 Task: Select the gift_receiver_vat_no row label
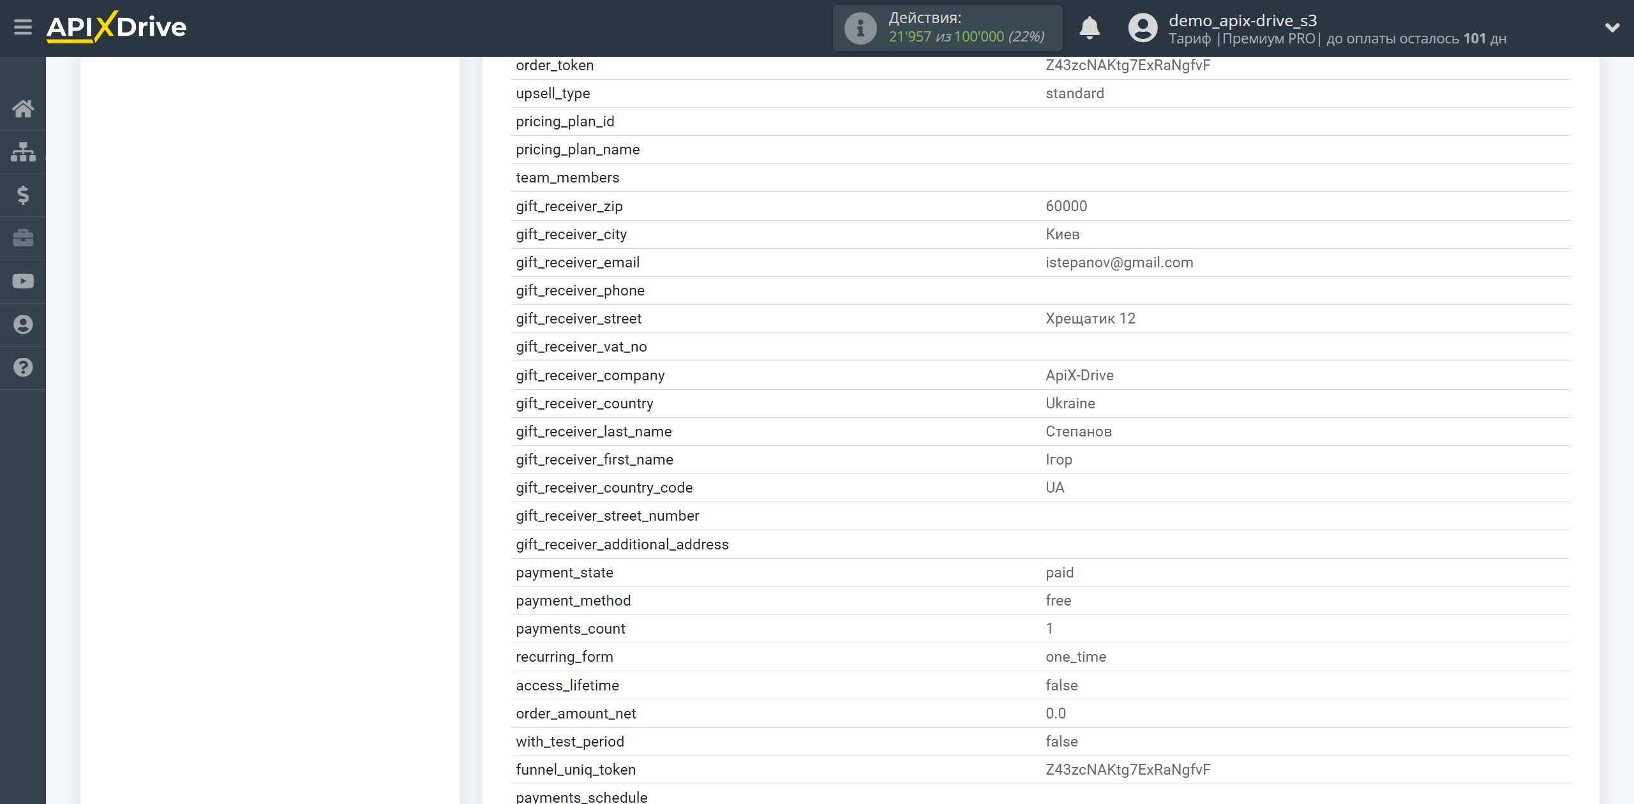pyautogui.click(x=581, y=346)
